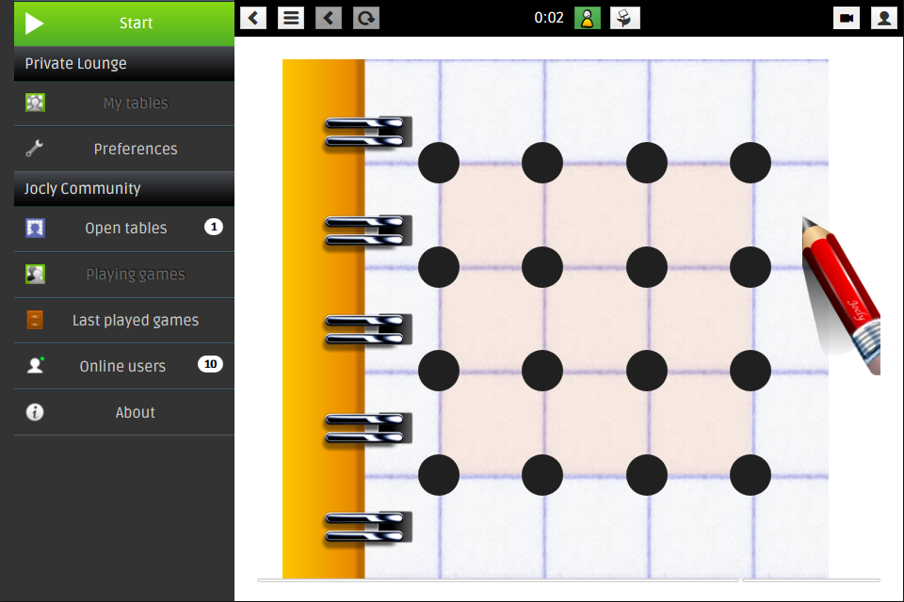This screenshot has height=602, width=904.
Task: Click the About info icon
Action: [35, 412]
